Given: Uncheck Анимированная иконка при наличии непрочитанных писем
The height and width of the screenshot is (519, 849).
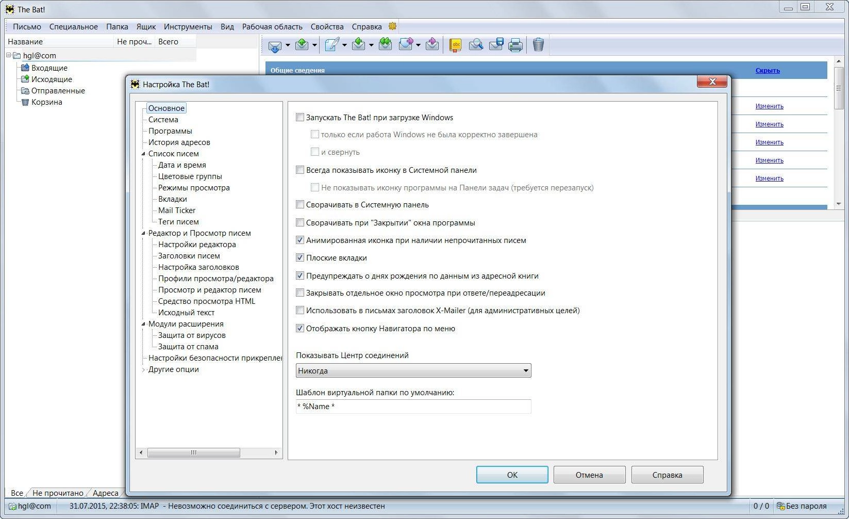Looking at the screenshot, I should click(300, 240).
